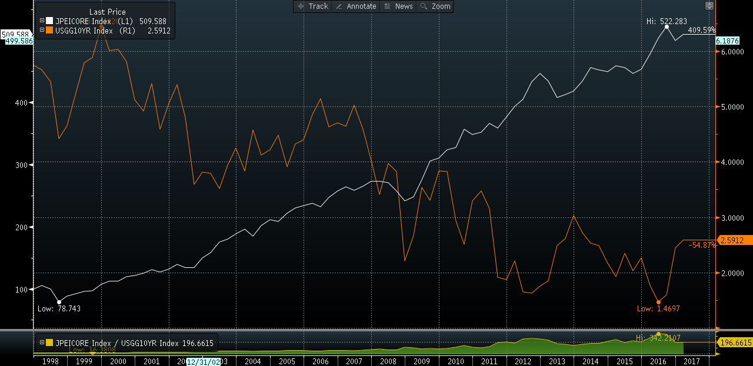
Task: Click the 12/31/02 date cursor label
Action: tap(204, 361)
